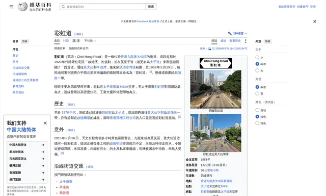Screen dimensions: 326x196
Task: Open the language translate icon
Action: pos(230,33)
